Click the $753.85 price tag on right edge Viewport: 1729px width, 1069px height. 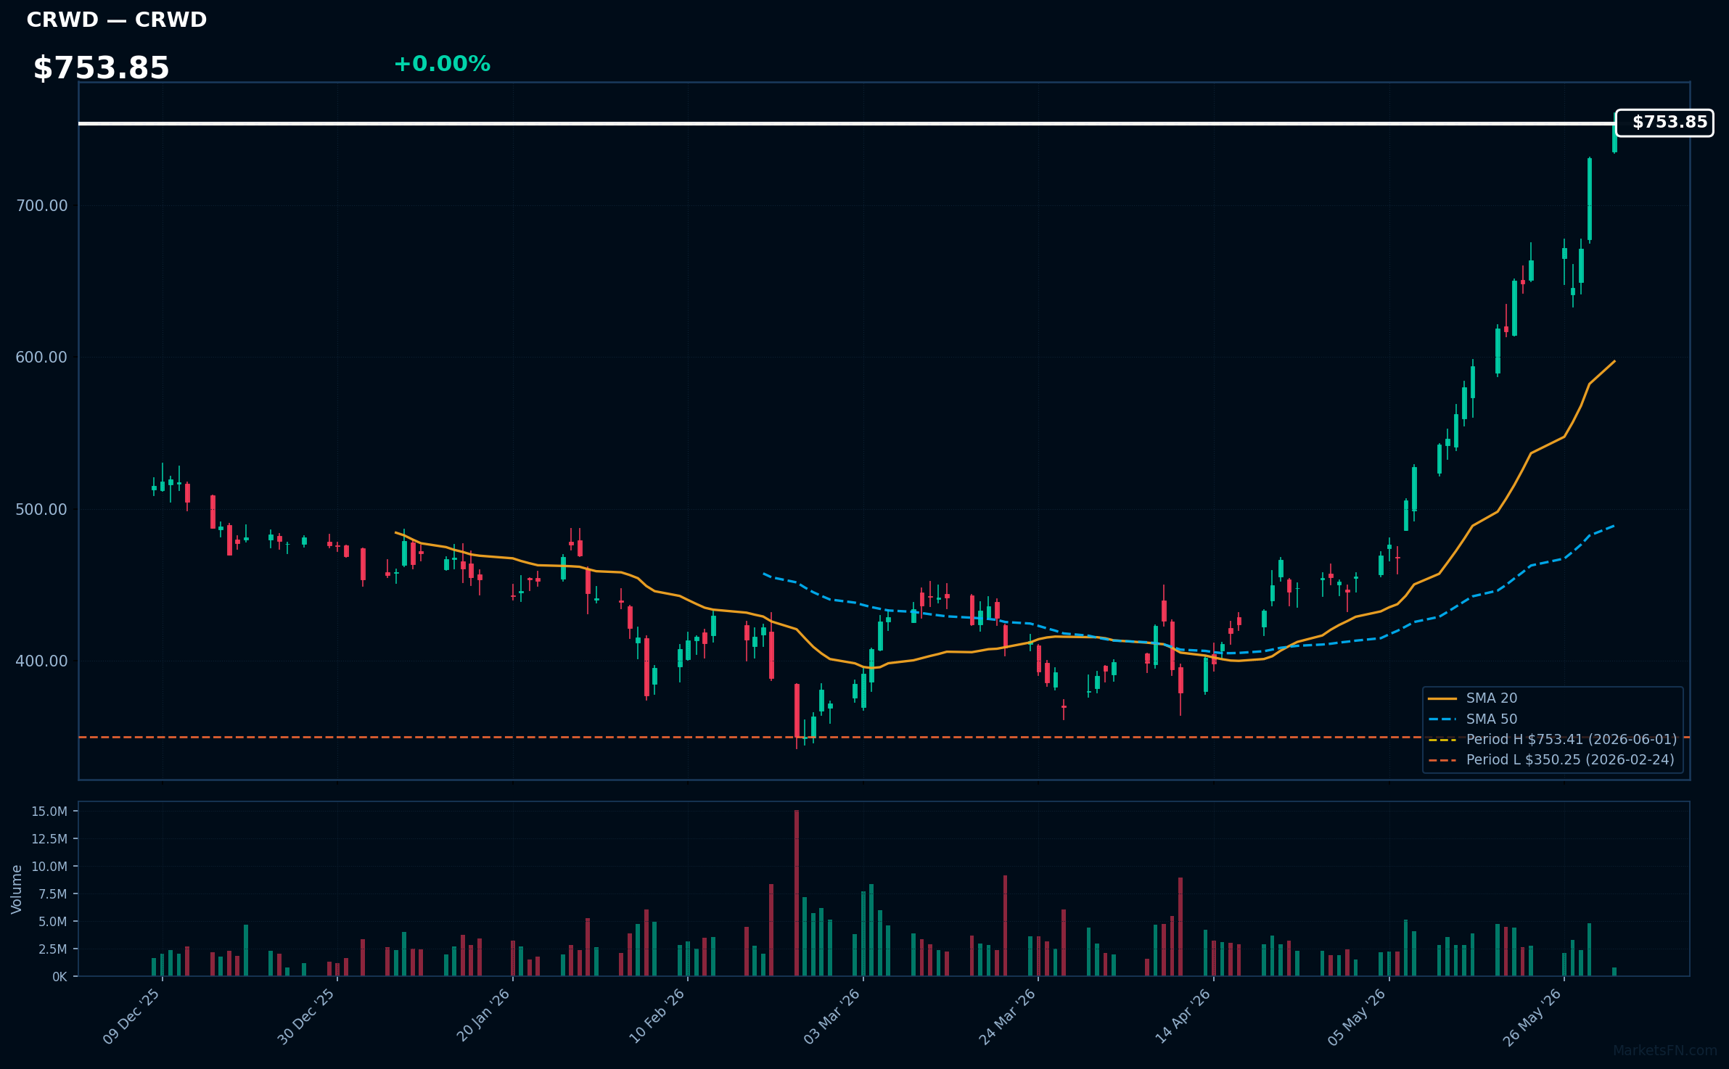click(1664, 123)
